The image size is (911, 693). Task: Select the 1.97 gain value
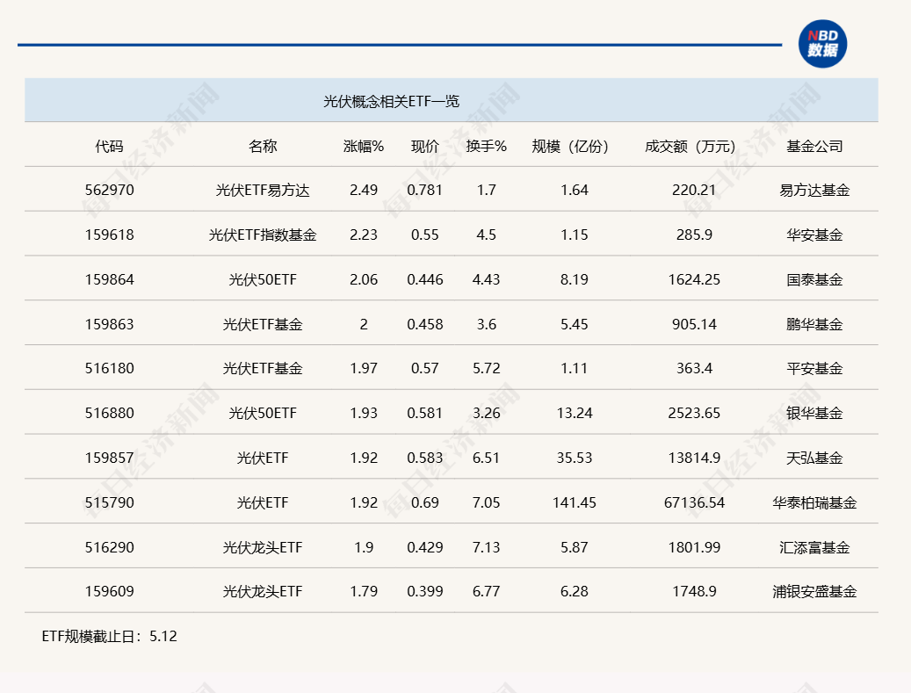pyautogui.click(x=364, y=368)
